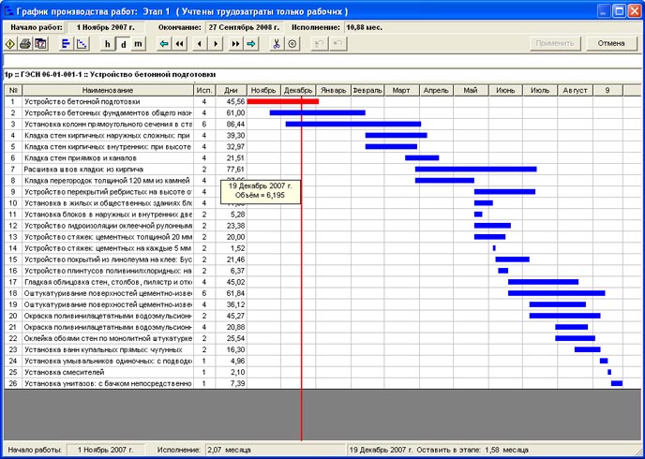Click the round settings icon beside scissors

point(292,43)
